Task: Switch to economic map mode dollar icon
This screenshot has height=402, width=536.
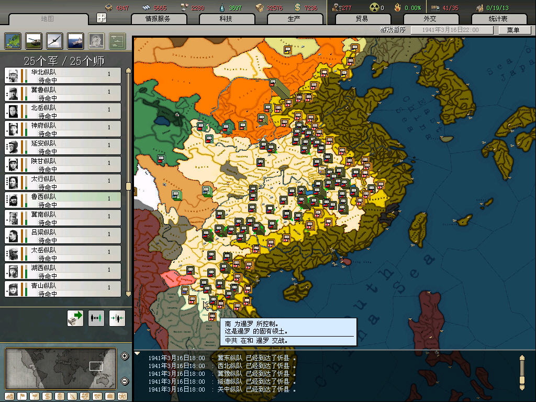Action: point(47,396)
